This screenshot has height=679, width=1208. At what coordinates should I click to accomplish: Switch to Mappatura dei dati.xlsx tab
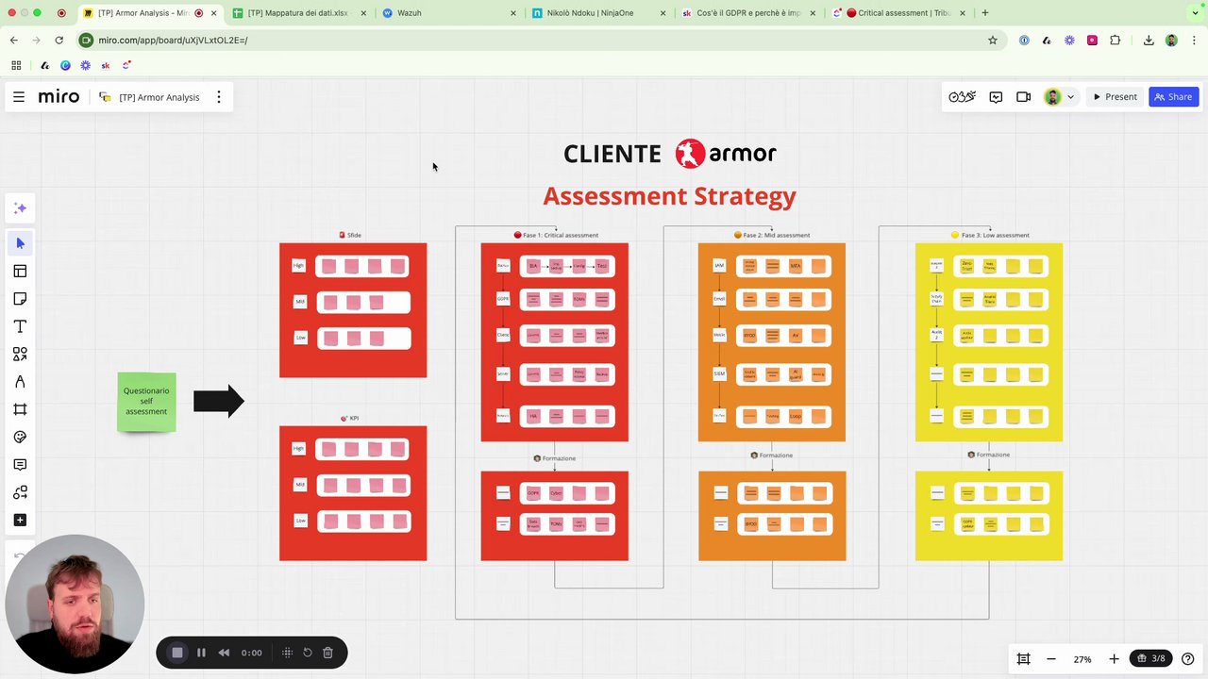(x=298, y=13)
